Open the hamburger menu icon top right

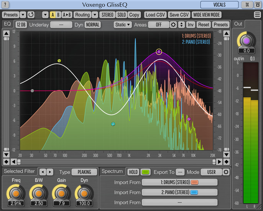[257, 15]
